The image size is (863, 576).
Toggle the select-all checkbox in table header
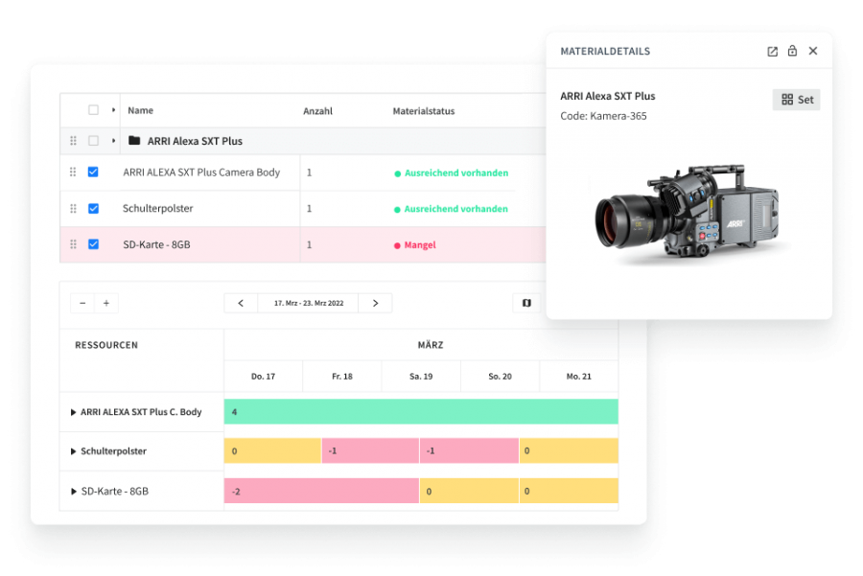(x=93, y=110)
